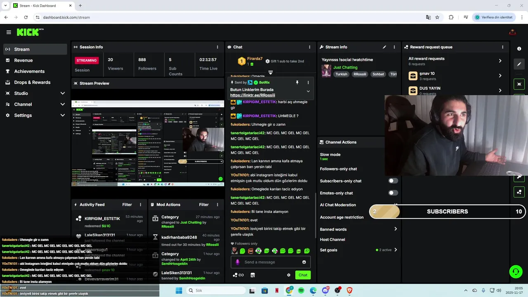Click the green Chat send button
528x297 pixels.
pos(303,275)
